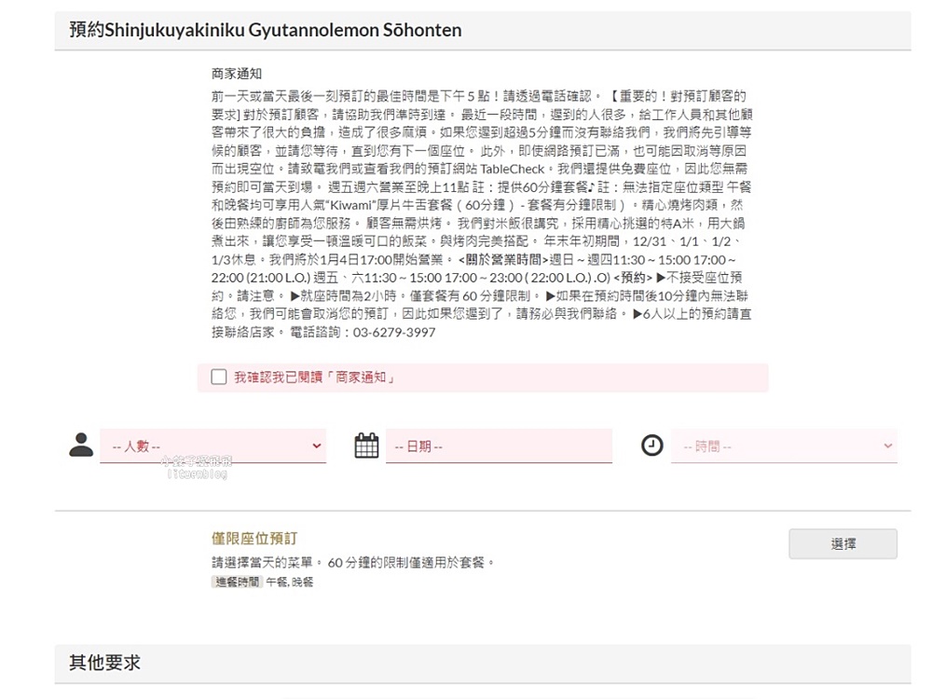Image resolution: width=932 pixels, height=699 pixels.
Task: Click the phone number 03-6279-3997
Action: [394, 333]
